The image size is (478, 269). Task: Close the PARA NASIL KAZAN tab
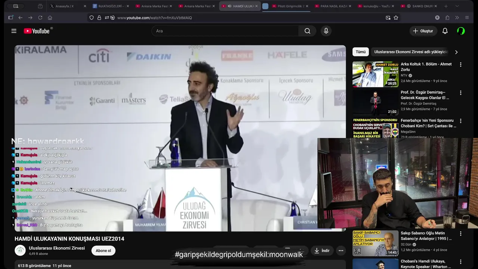350,6
